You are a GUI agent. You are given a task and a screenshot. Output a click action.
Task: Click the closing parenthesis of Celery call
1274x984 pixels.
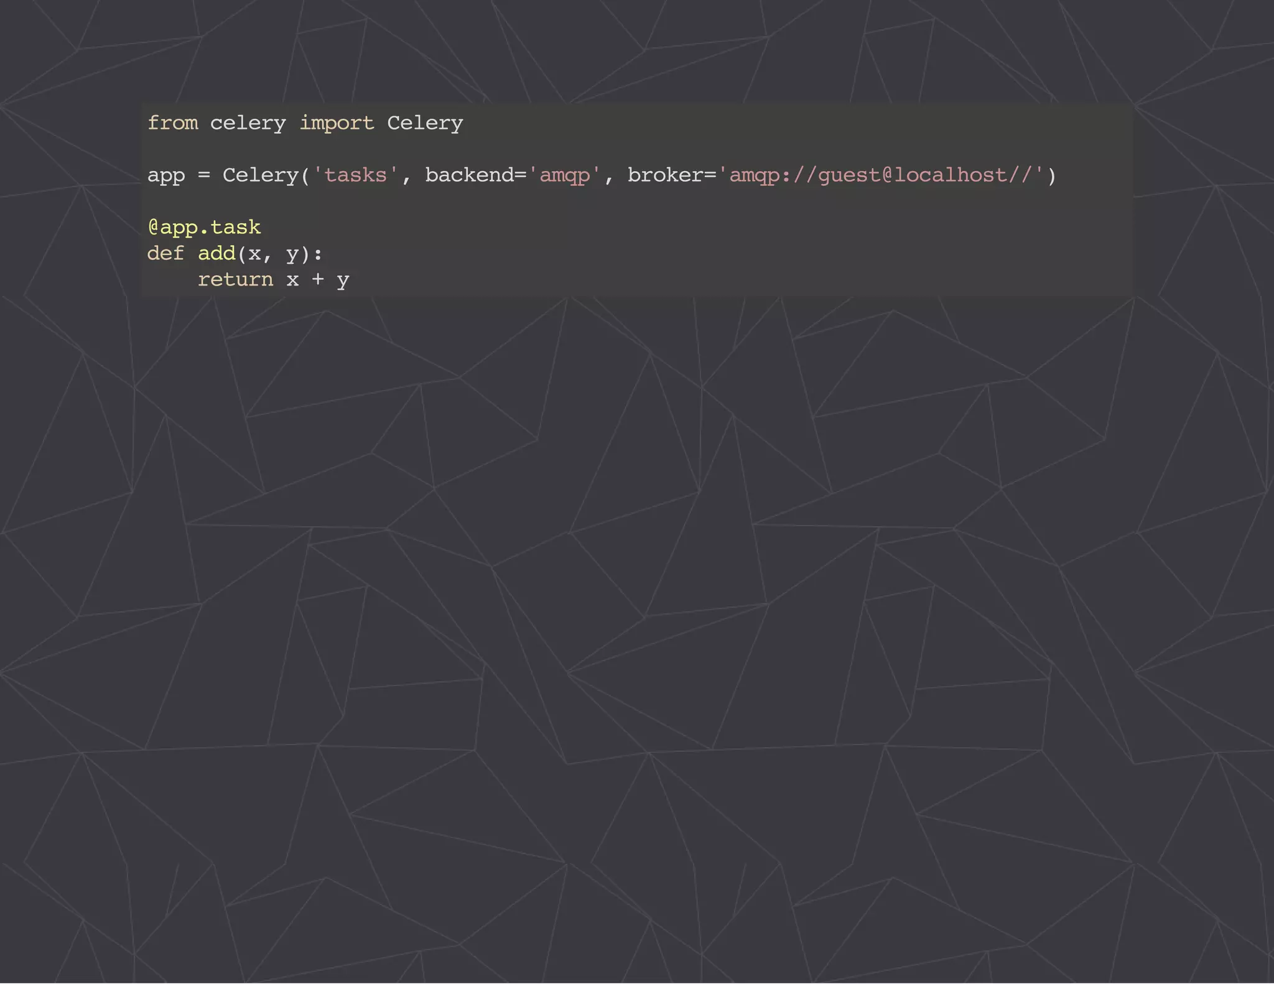[x=1051, y=175]
